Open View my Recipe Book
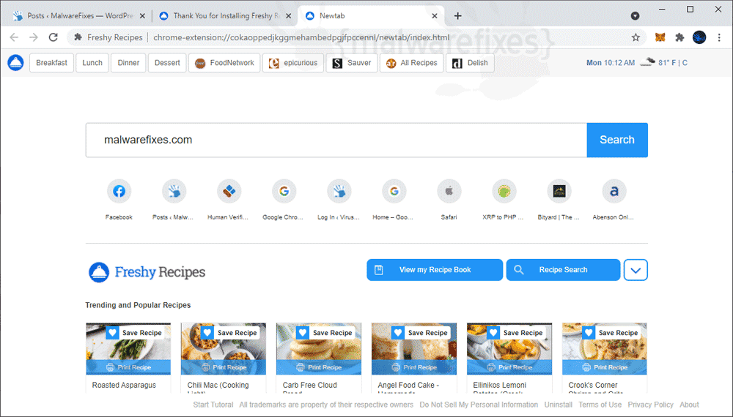The width and height of the screenshot is (733, 417). (x=435, y=270)
